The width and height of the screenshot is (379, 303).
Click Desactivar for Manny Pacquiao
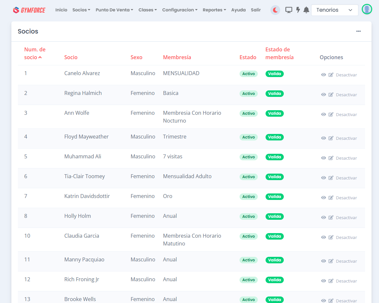346,261
